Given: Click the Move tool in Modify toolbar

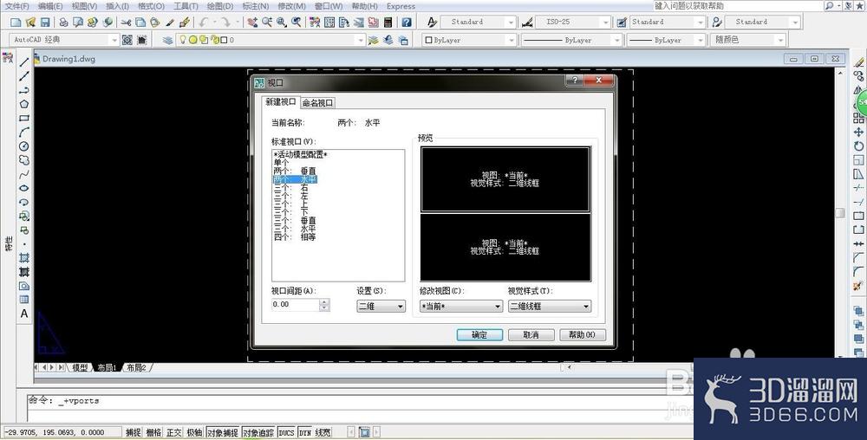Looking at the screenshot, I should coord(858,133).
